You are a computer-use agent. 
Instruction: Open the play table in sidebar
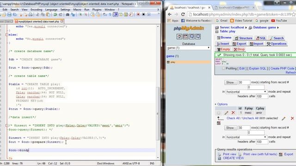point(173,62)
